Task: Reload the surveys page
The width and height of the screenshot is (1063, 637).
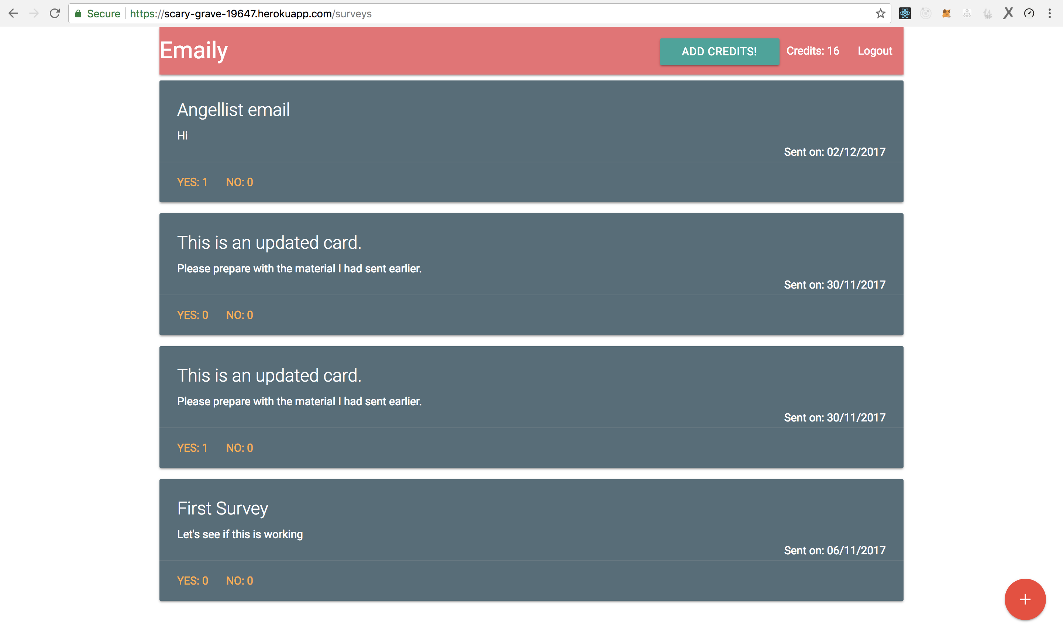Action: point(55,13)
